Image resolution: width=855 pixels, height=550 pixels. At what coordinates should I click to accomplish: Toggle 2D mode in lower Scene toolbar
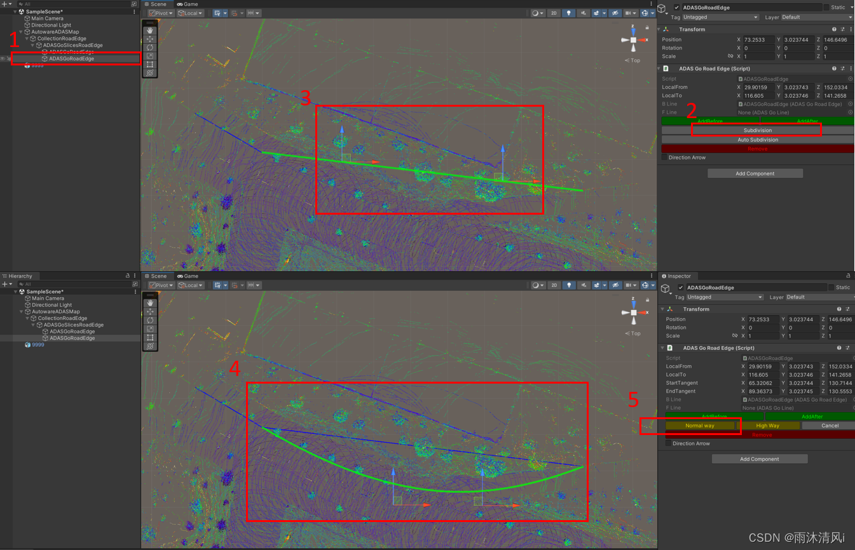pos(553,285)
